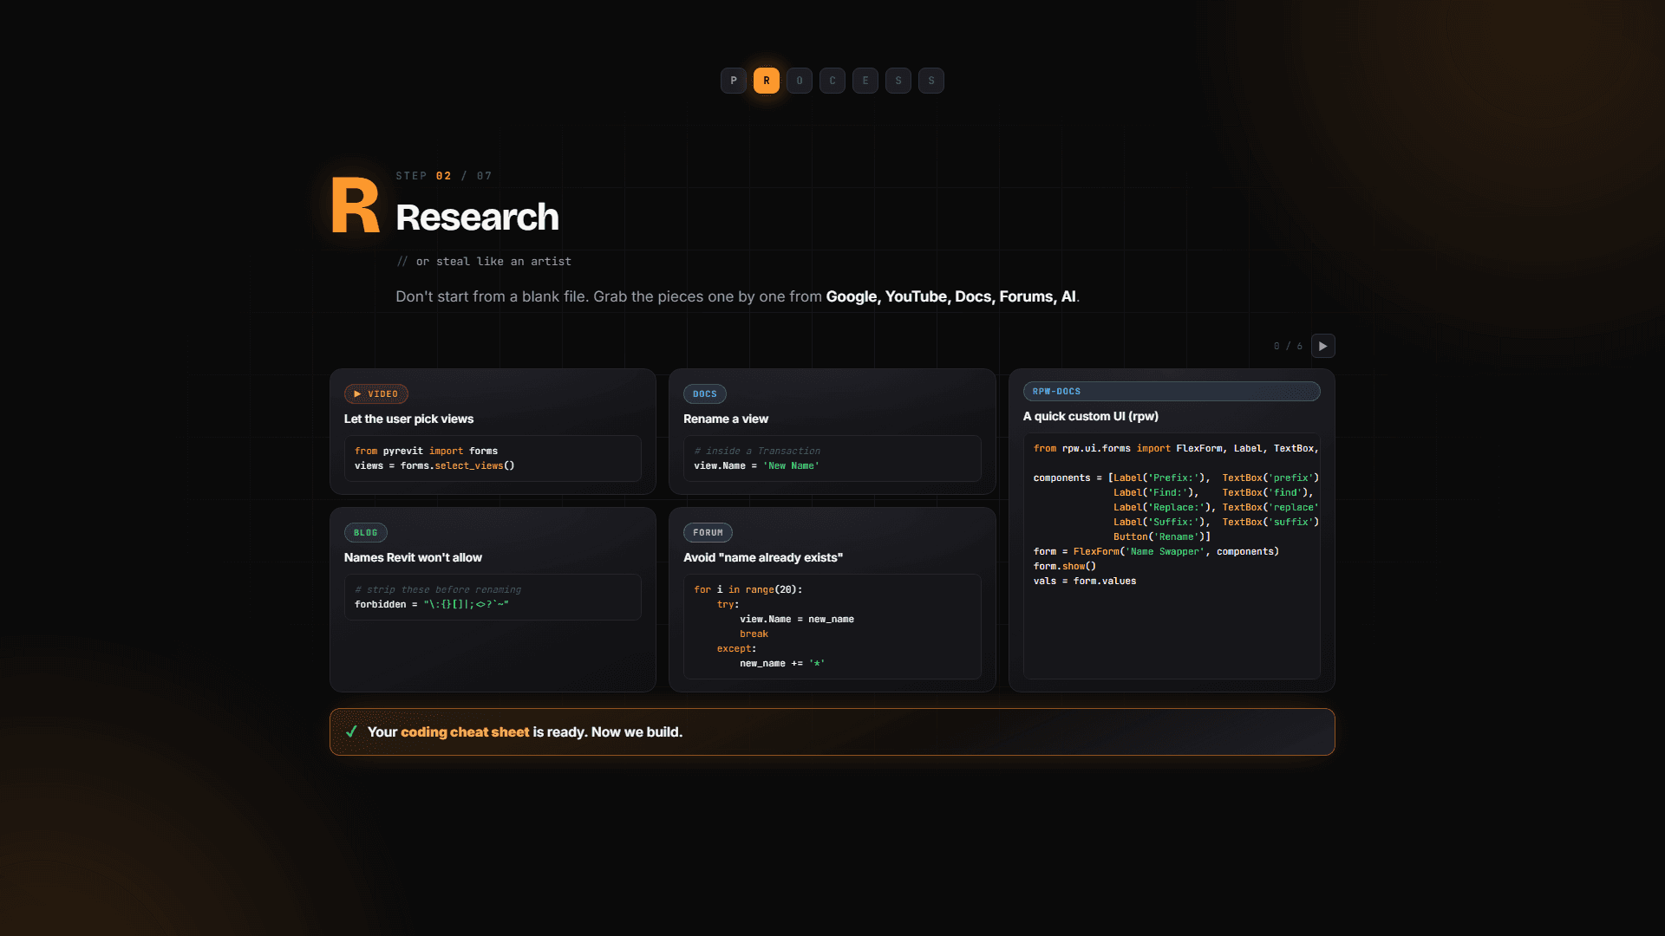
Task: Open 'A quick custom UI (rpw)' card title
Action: coord(1091,416)
